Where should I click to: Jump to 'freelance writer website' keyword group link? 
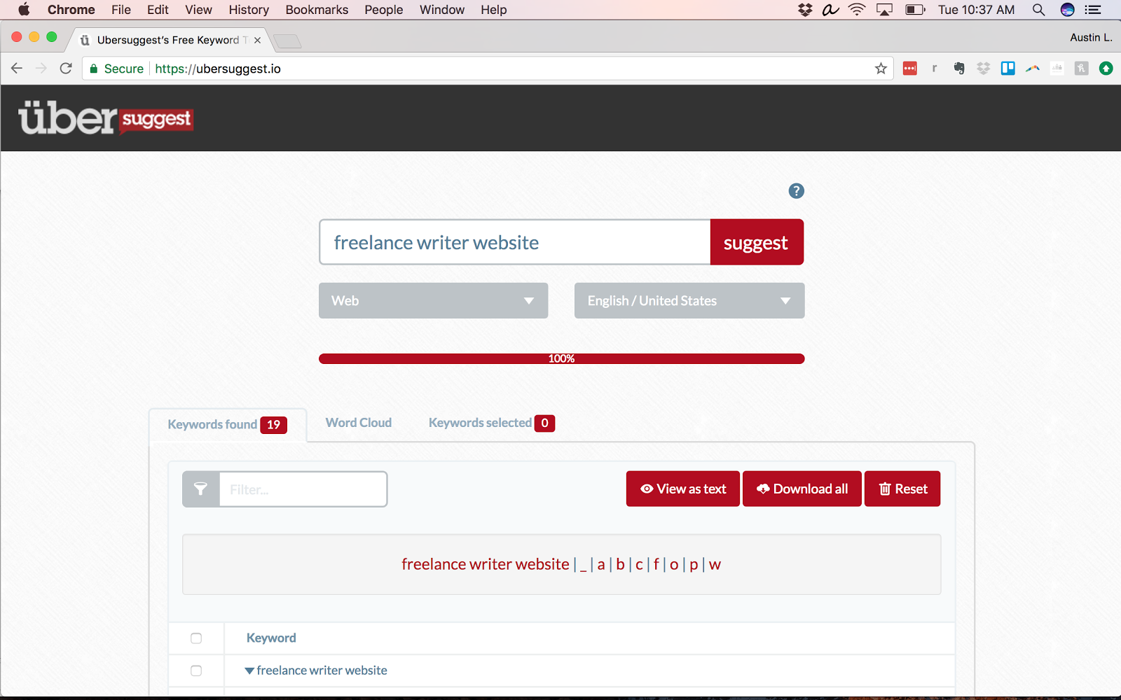486,564
